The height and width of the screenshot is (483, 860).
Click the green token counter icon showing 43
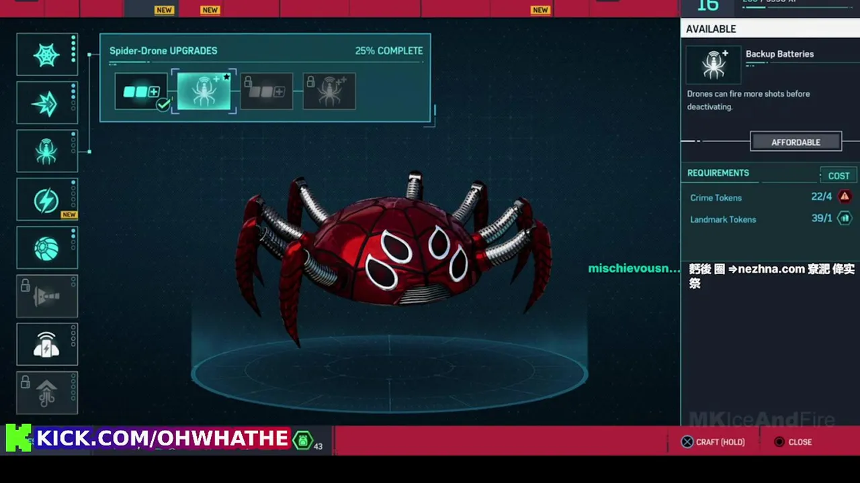tap(303, 441)
